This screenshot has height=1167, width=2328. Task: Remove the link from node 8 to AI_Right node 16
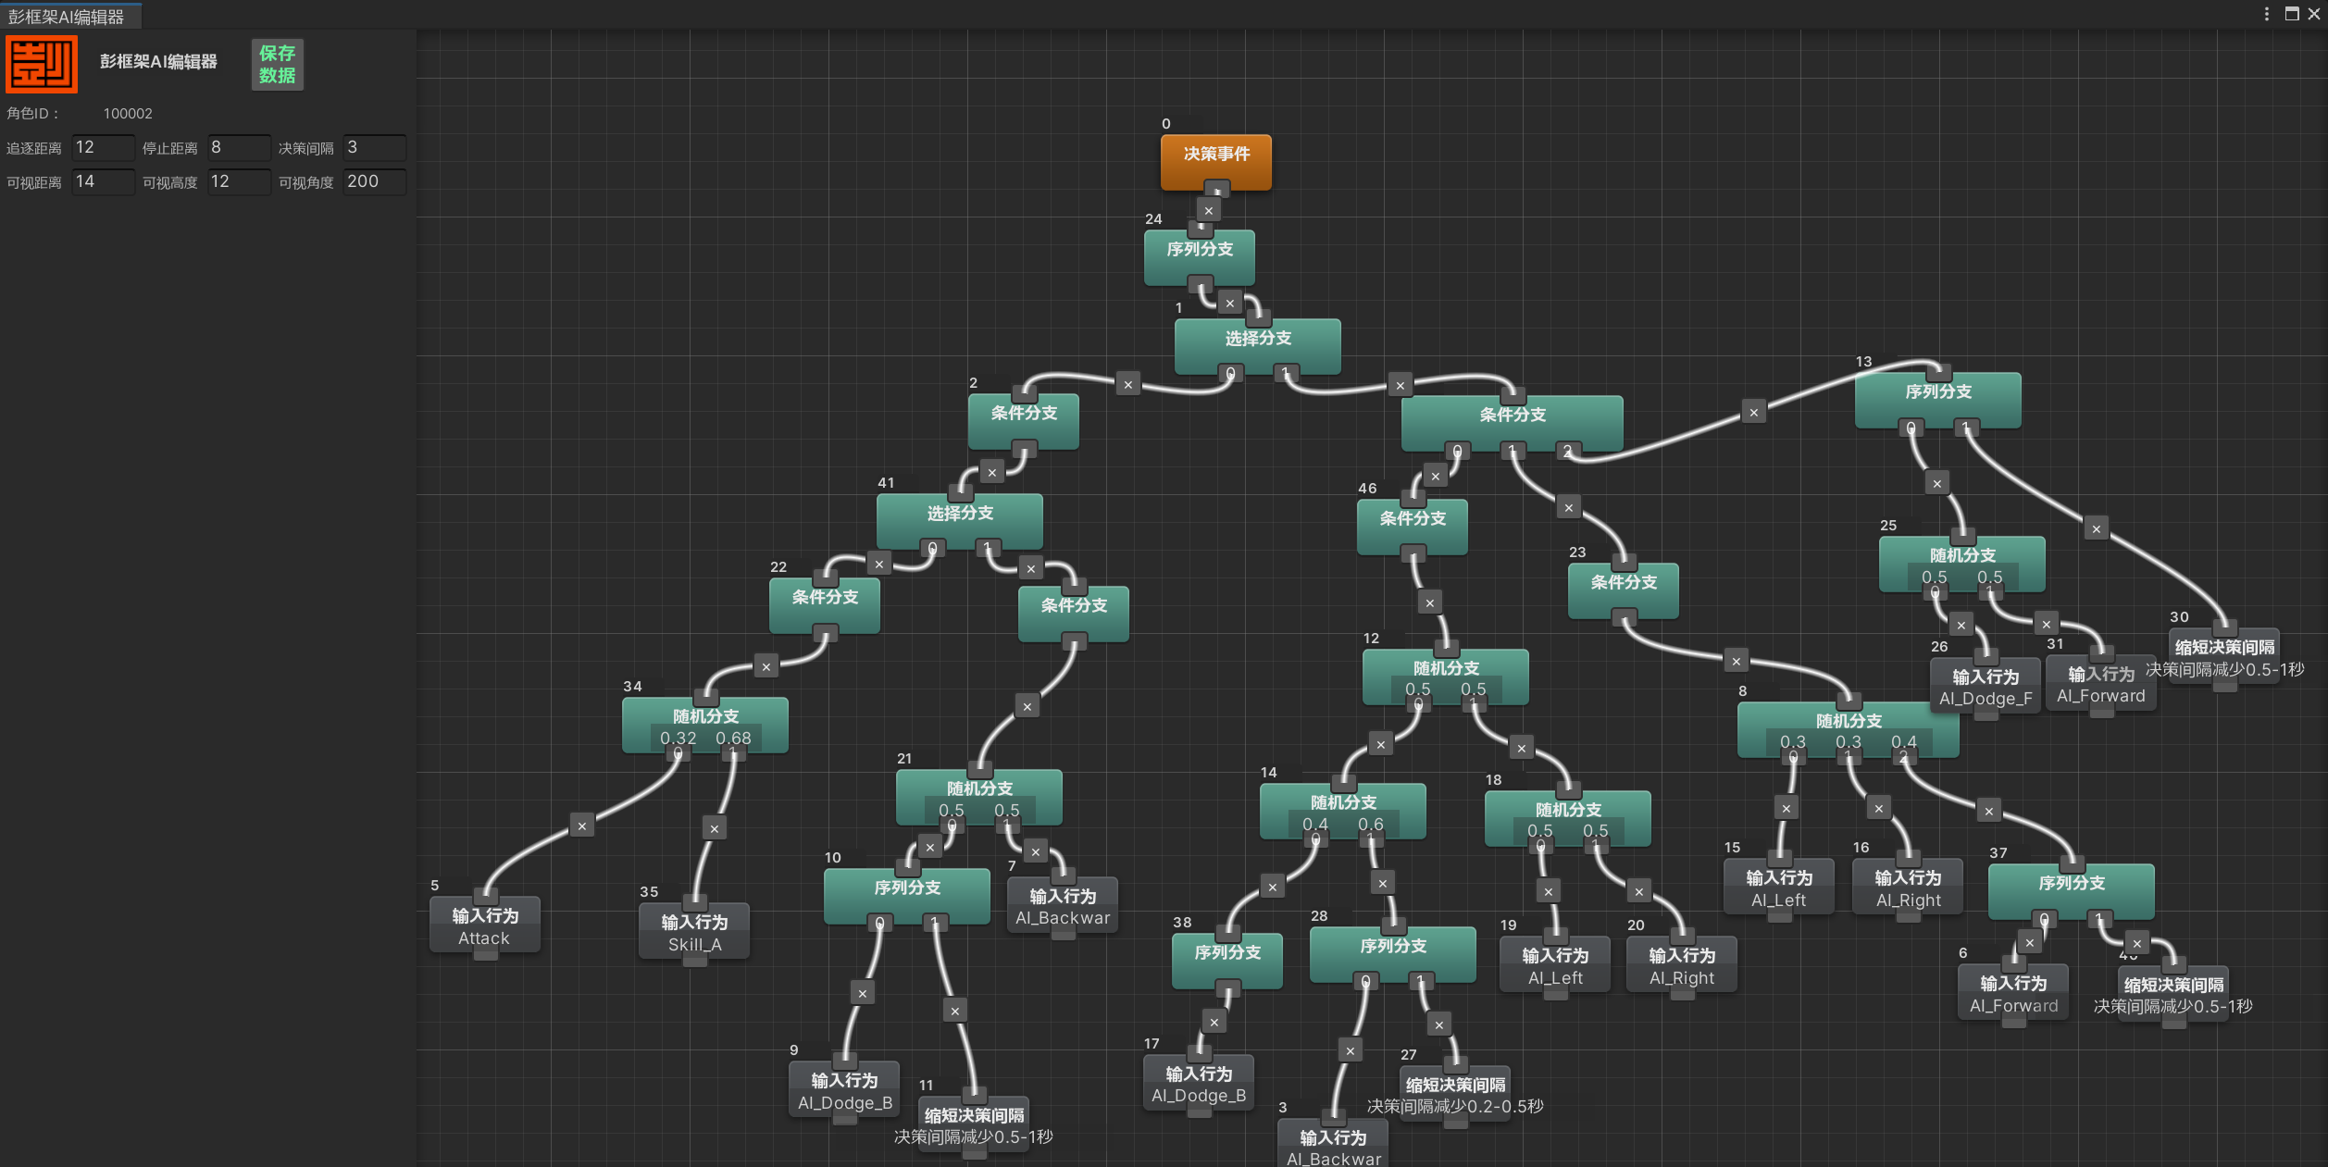tap(1878, 809)
